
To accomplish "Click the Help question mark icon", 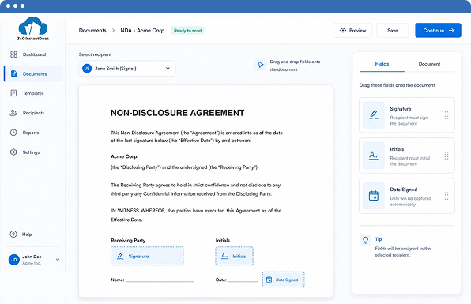I will pos(13,234).
